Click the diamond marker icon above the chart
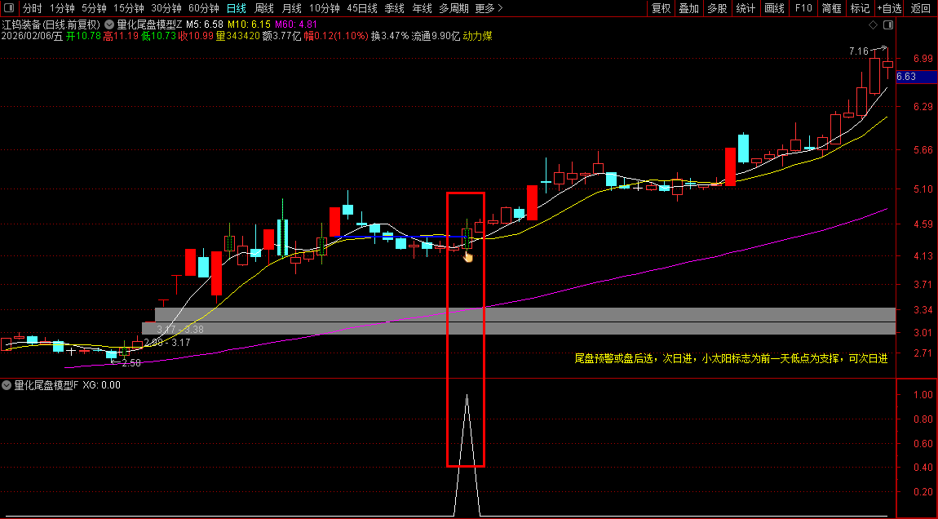The height and width of the screenshot is (519, 938). [x=873, y=24]
